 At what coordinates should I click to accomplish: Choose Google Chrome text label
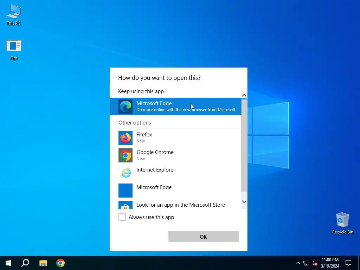point(155,152)
